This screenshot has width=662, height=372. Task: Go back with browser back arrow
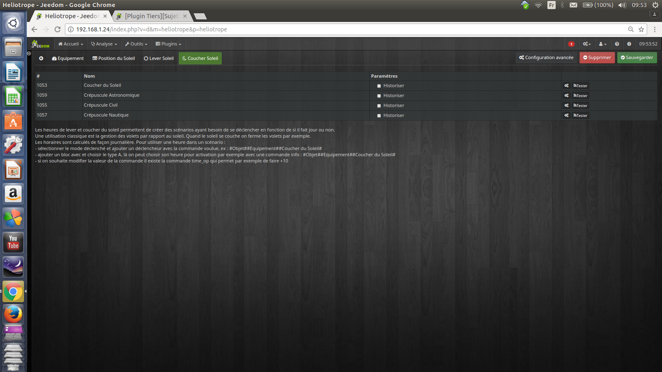pyautogui.click(x=34, y=29)
